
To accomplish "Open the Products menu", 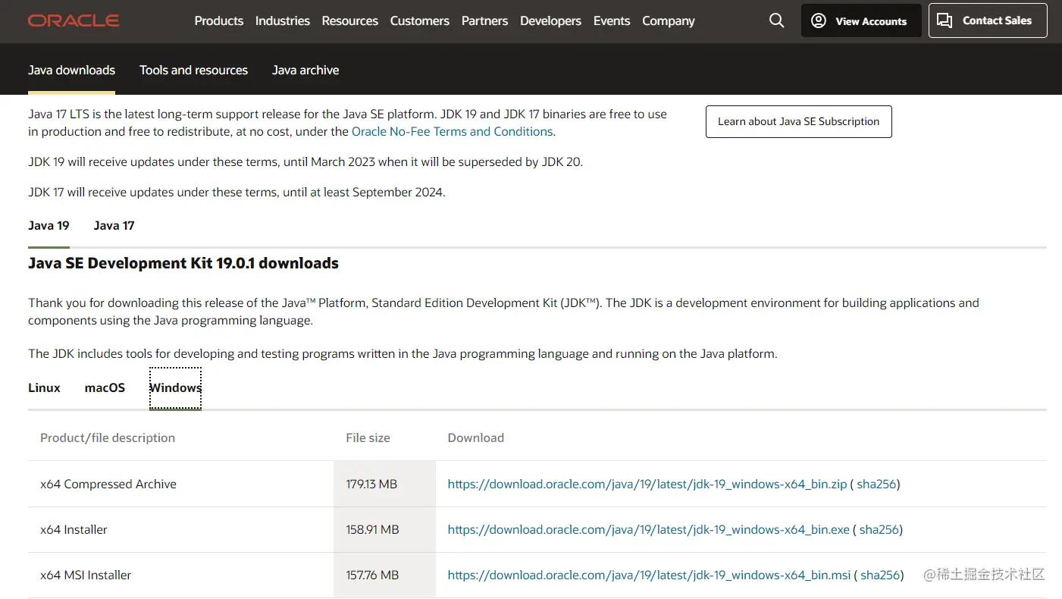I will pyautogui.click(x=219, y=21).
